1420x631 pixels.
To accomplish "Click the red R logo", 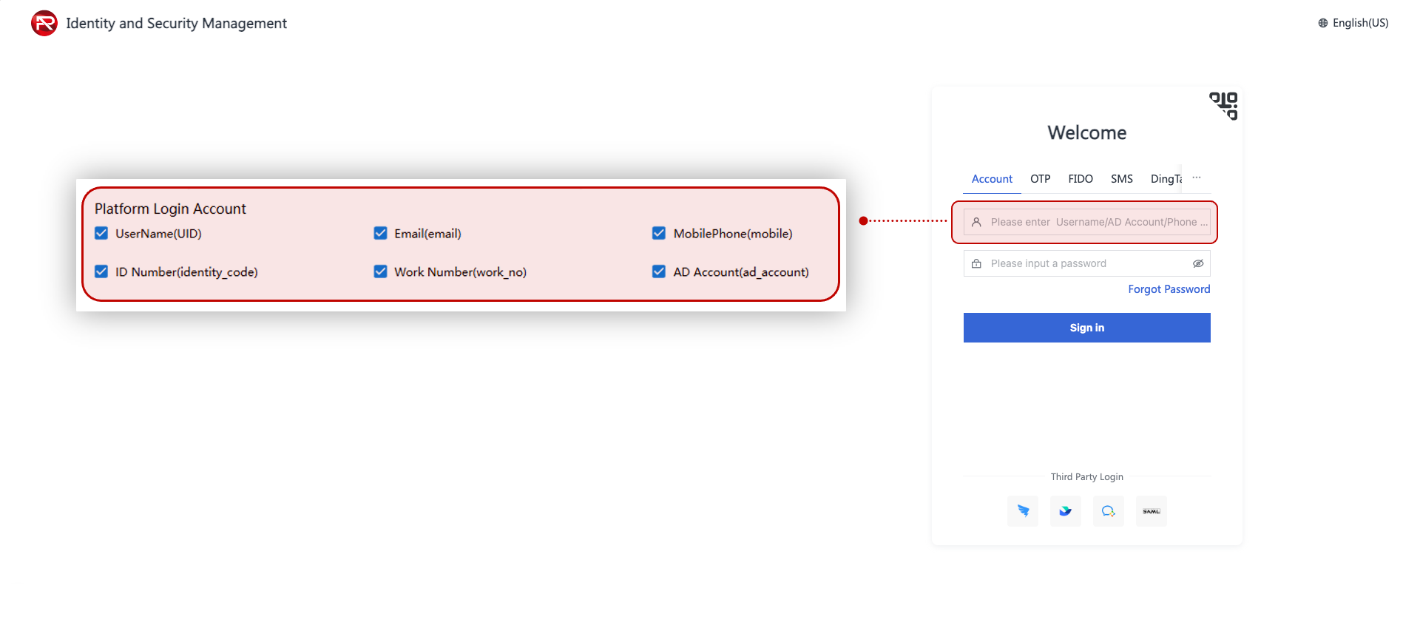I will [x=44, y=24].
